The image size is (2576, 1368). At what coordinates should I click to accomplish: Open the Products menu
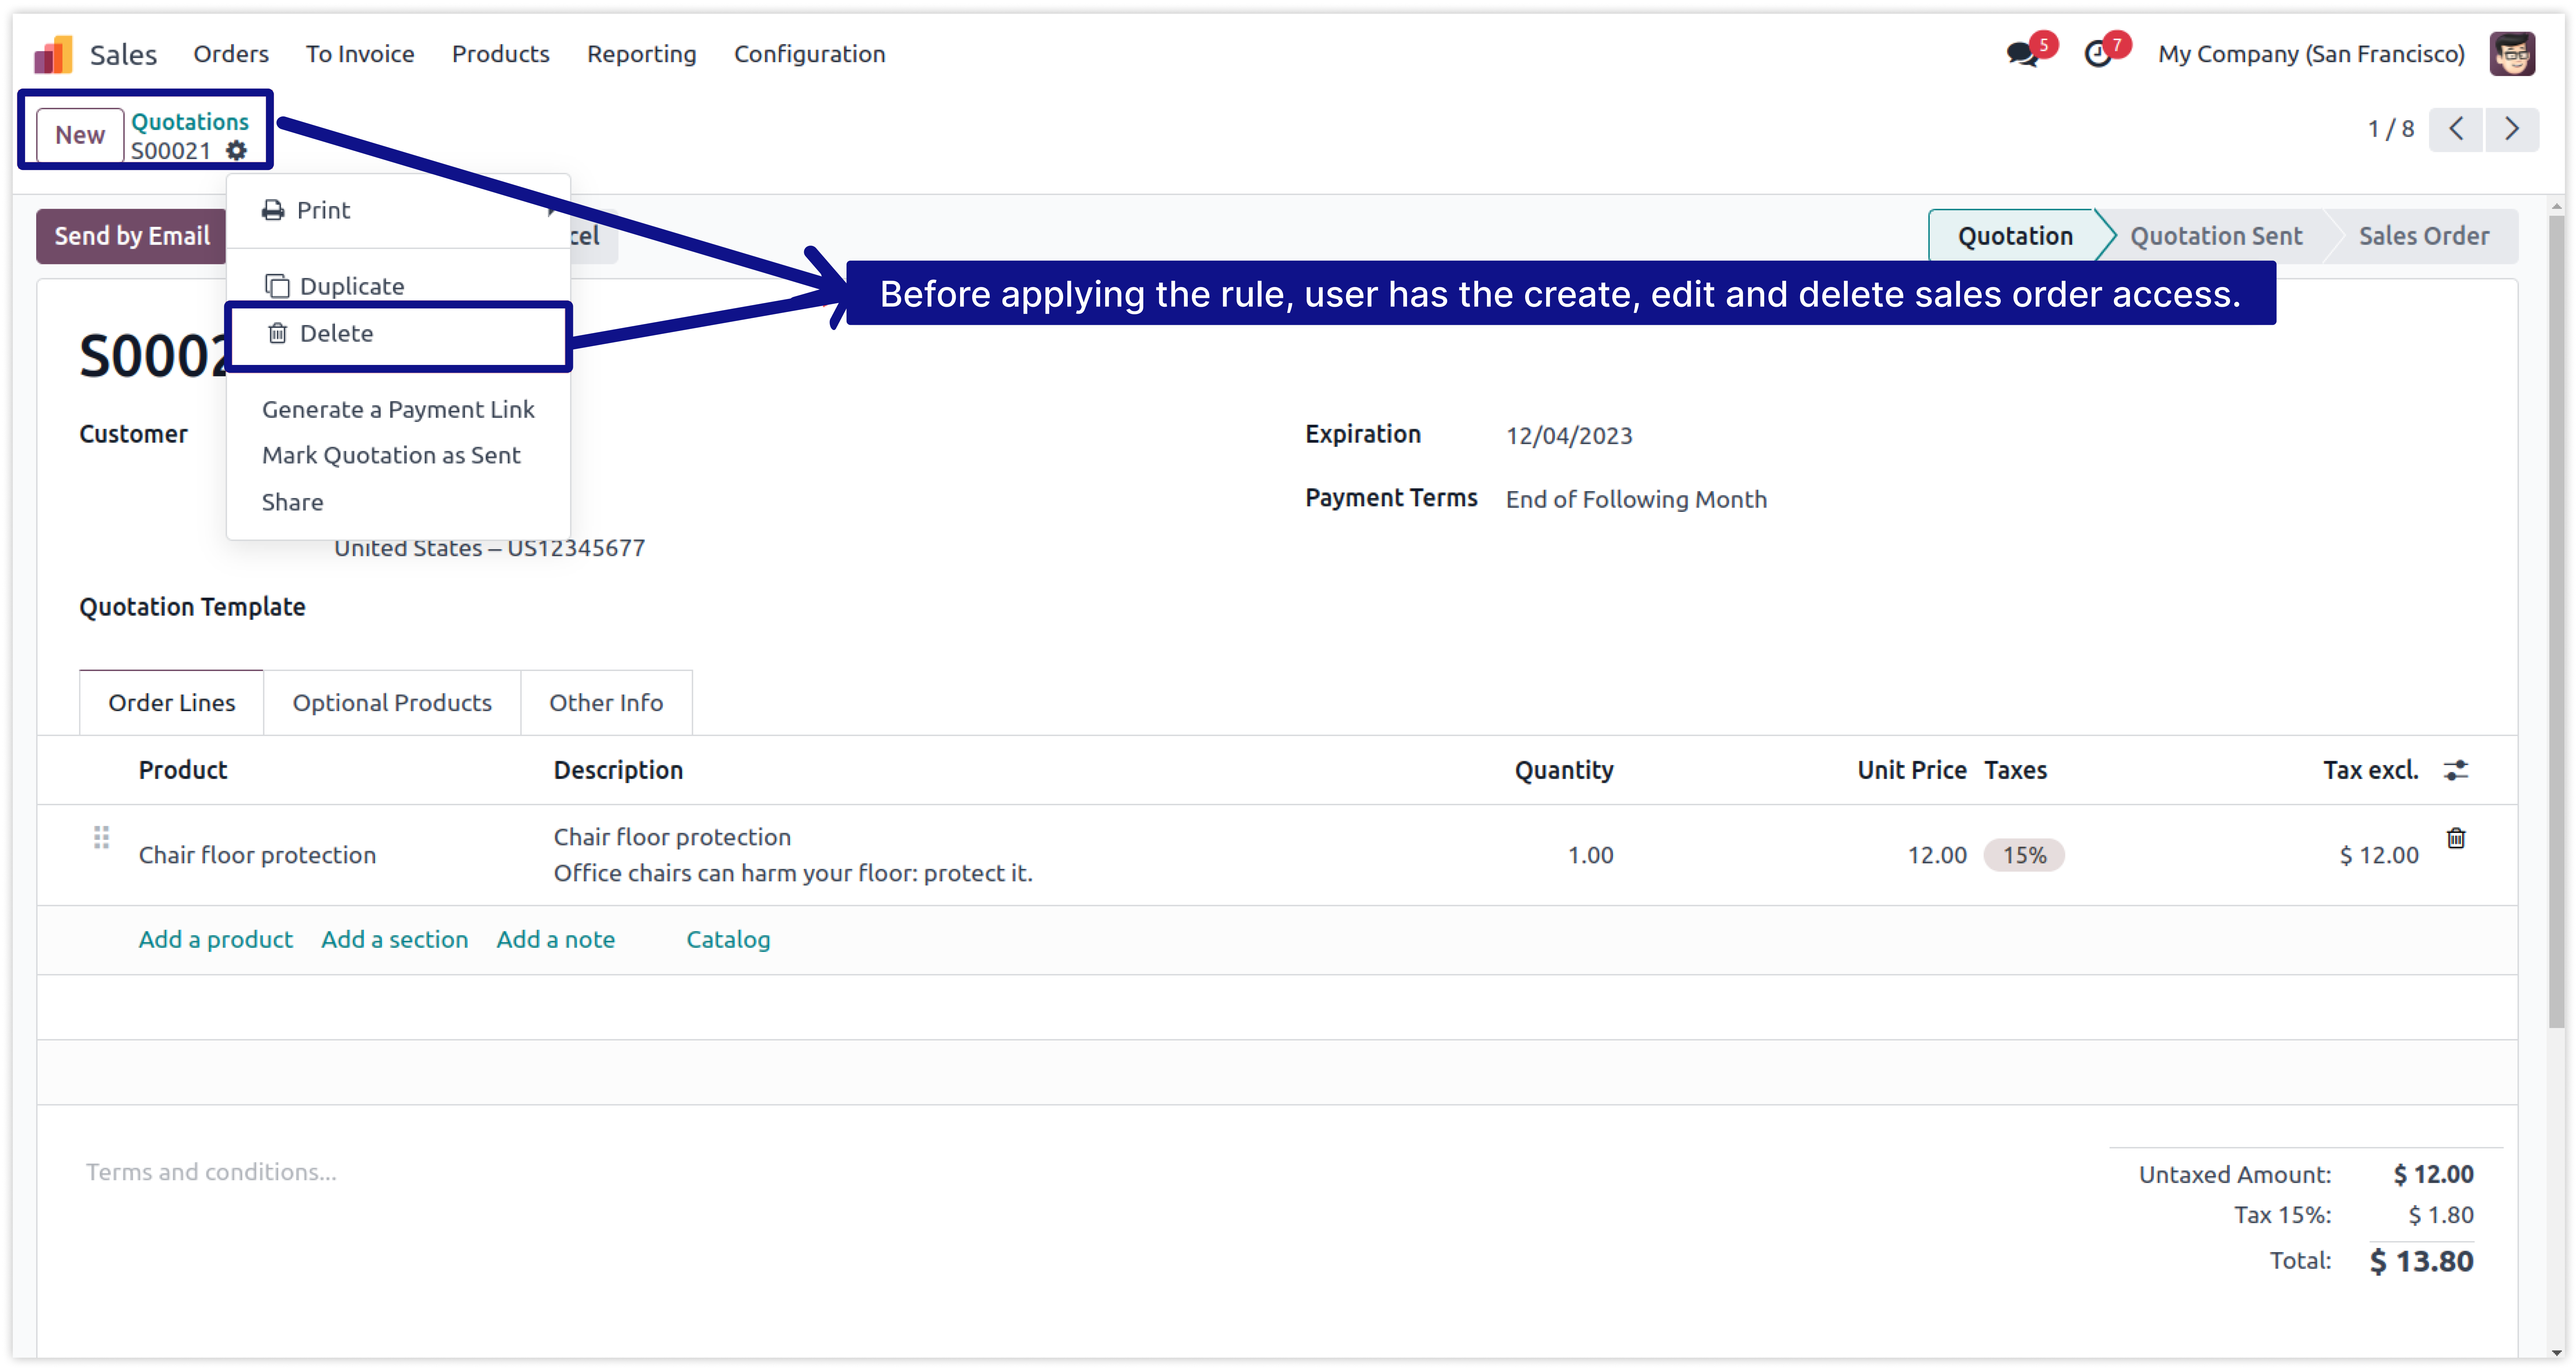tap(501, 54)
